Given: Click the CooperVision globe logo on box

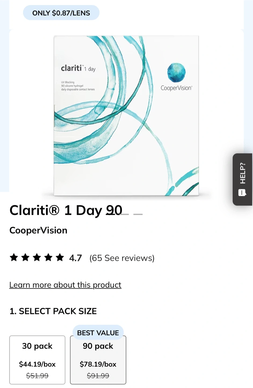Looking at the screenshot, I should click(x=176, y=72).
